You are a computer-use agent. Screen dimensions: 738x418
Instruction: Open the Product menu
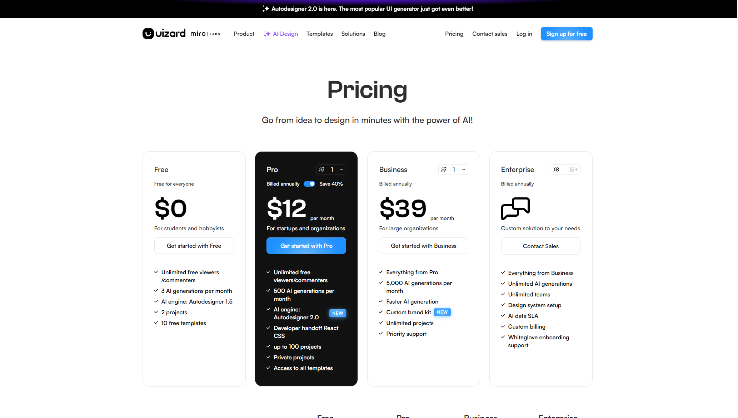point(244,34)
